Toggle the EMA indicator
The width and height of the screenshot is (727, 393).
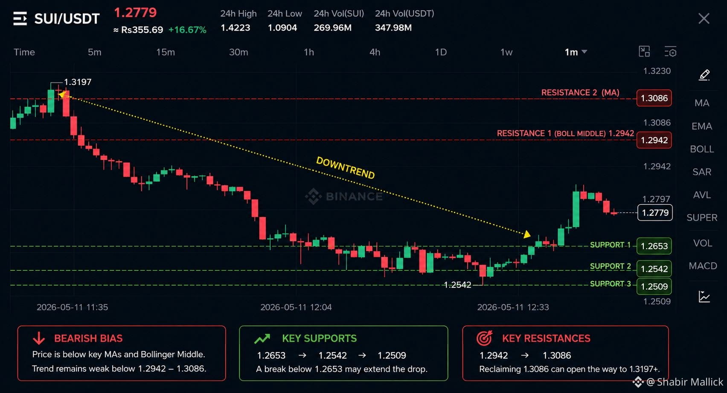(x=702, y=126)
